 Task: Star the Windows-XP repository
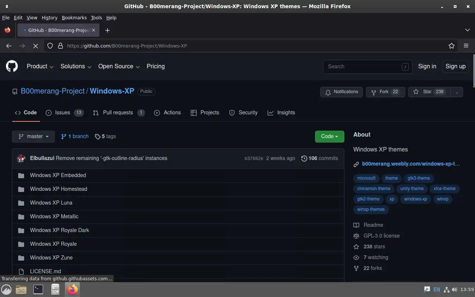pos(429,92)
